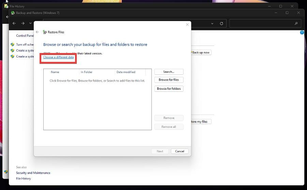The image size is (307, 190).
Task: Open Control Panel Home link
Action: pyautogui.click(x=25, y=36)
